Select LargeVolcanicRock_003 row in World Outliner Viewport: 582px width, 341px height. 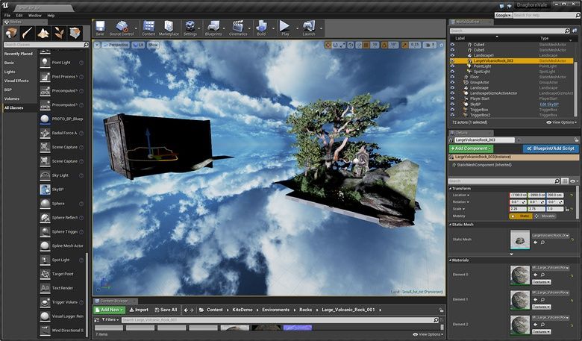[x=511, y=61]
